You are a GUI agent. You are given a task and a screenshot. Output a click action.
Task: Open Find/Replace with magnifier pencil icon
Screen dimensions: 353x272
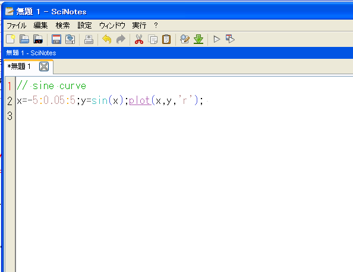click(185, 39)
